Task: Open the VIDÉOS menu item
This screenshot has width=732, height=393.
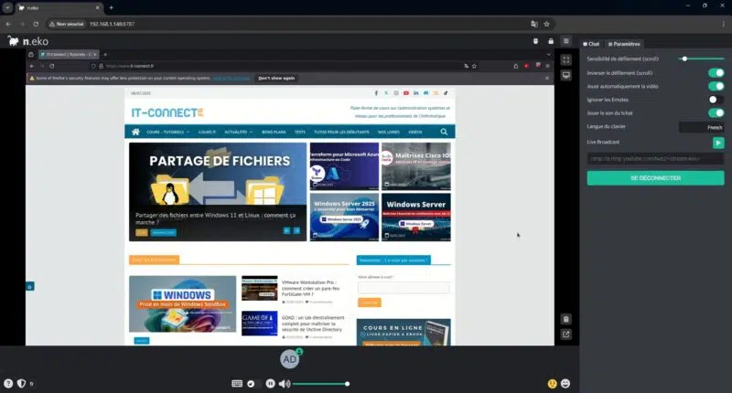Action: click(415, 132)
